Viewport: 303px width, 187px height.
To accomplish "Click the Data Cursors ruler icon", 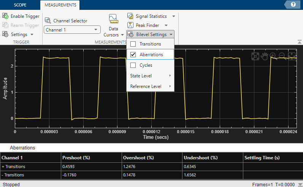I will click(113, 19).
